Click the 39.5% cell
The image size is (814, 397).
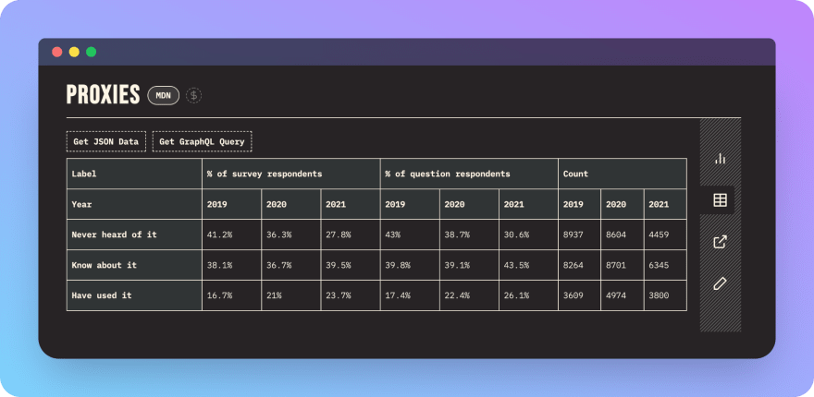(351, 265)
